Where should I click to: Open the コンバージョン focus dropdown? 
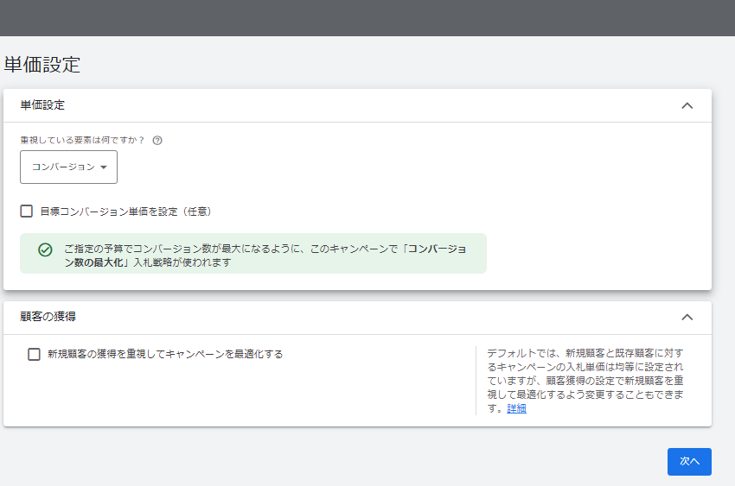pyautogui.click(x=68, y=167)
